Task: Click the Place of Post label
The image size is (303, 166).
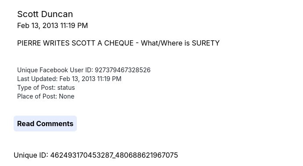Action: point(37,96)
